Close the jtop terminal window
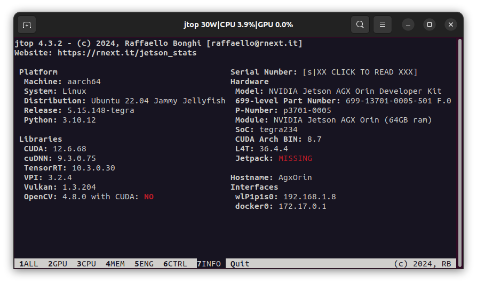Image resolution: width=477 pixels, height=284 pixels. pyautogui.click(x=451, y=25)
